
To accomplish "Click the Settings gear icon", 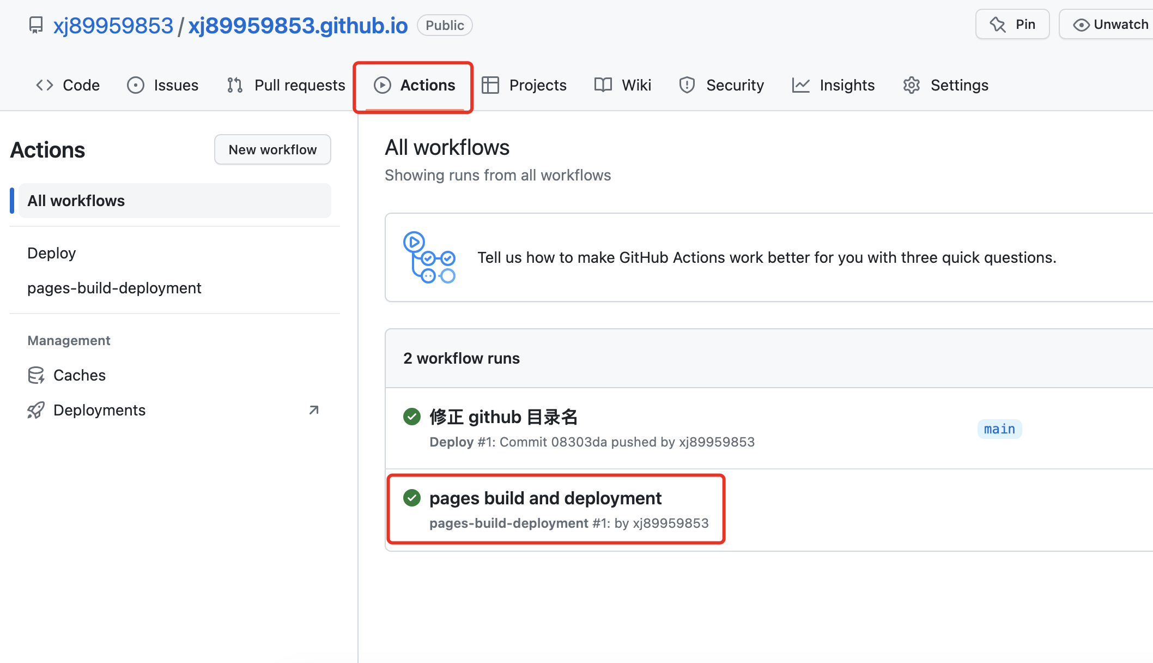I will 912,85.
